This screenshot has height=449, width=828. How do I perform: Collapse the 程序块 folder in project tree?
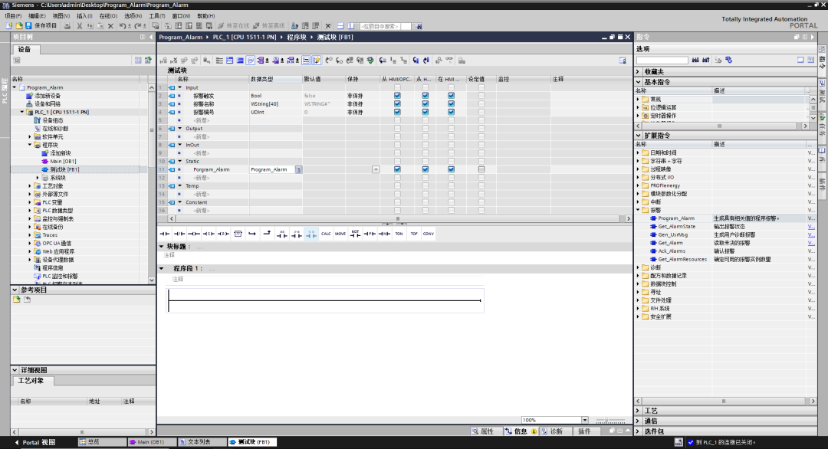tap(30, 145)
